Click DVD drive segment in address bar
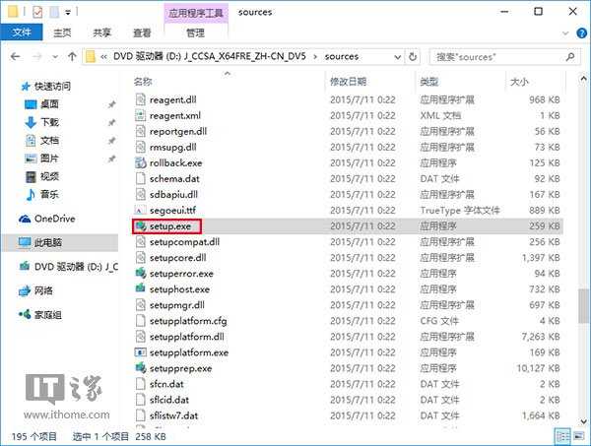The width and height of the screenshot is (591, 446). tap(210, 57)
